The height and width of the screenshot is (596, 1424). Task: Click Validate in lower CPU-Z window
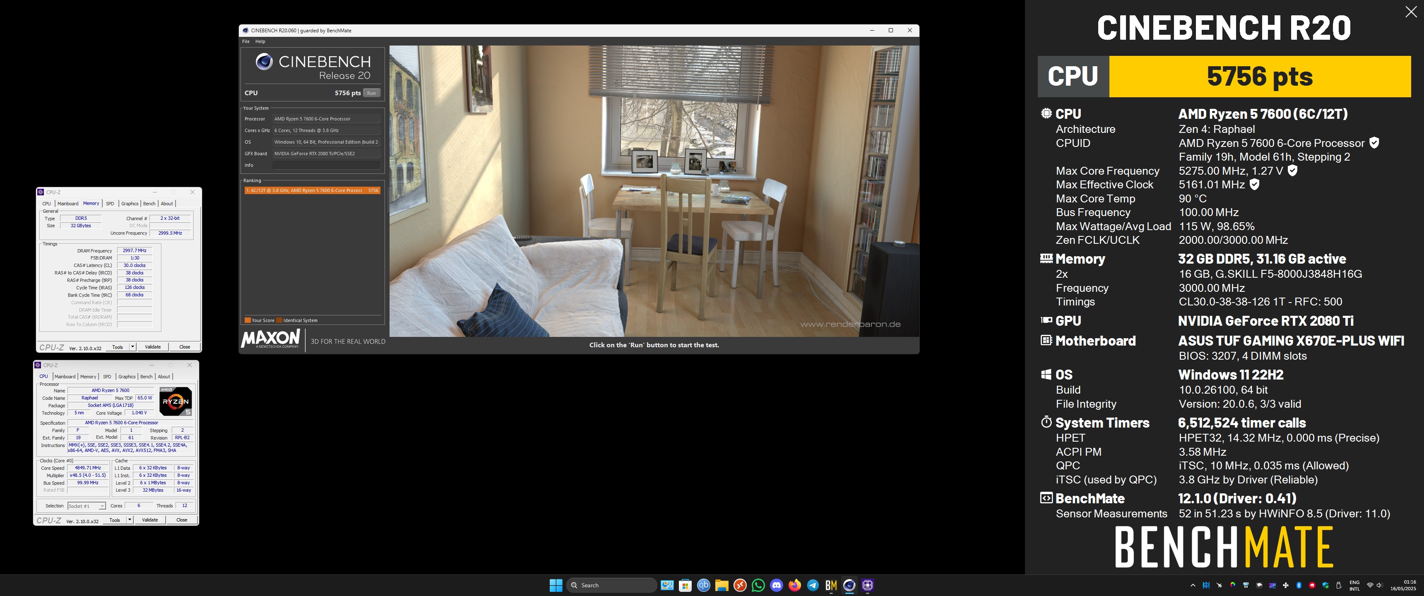pos(150,520)
